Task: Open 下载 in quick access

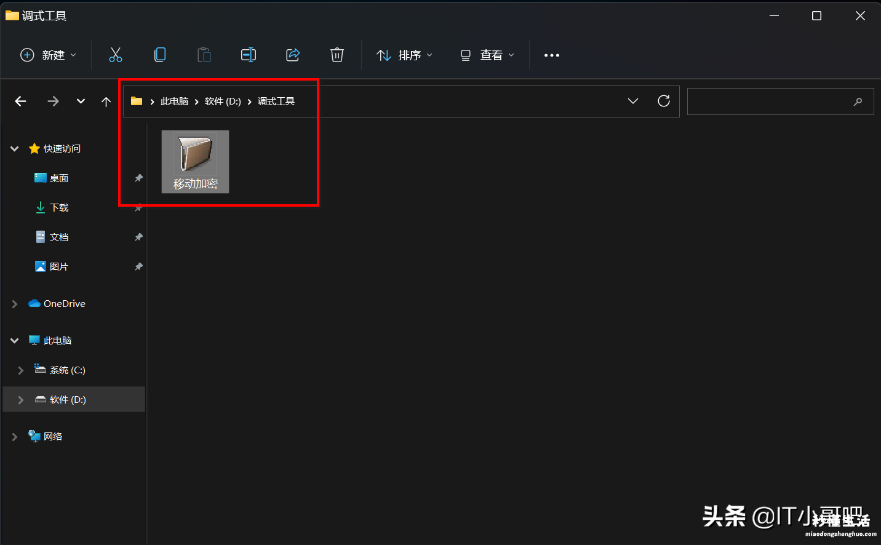Action: point(59,208)
